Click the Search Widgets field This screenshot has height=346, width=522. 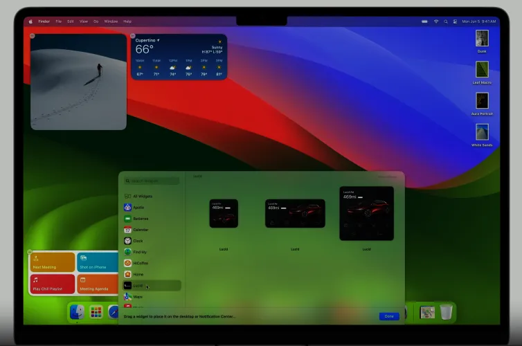(151, 181)
